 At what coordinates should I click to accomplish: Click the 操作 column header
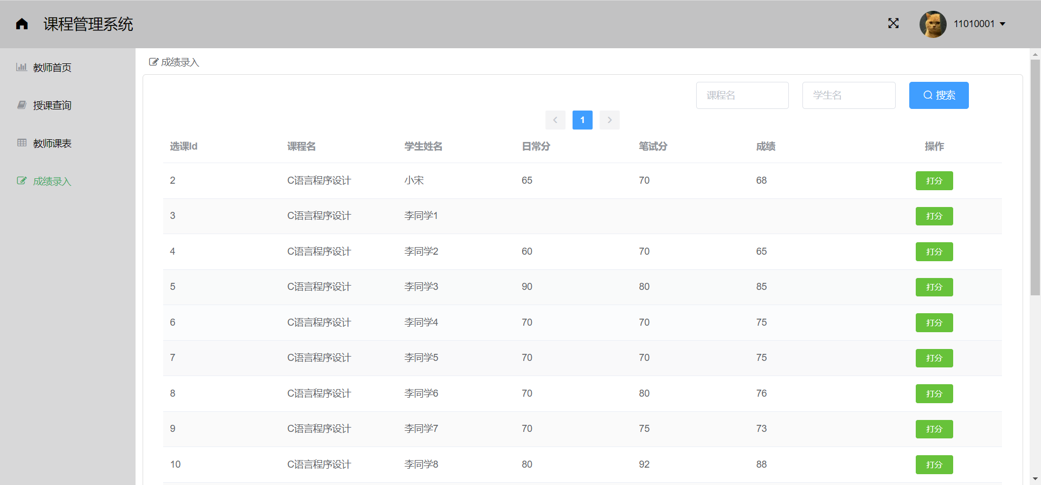(934, 146)
